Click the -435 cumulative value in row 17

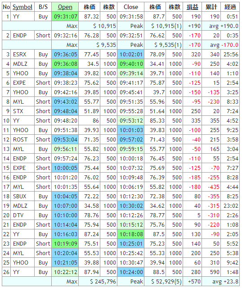click(214, 187)
